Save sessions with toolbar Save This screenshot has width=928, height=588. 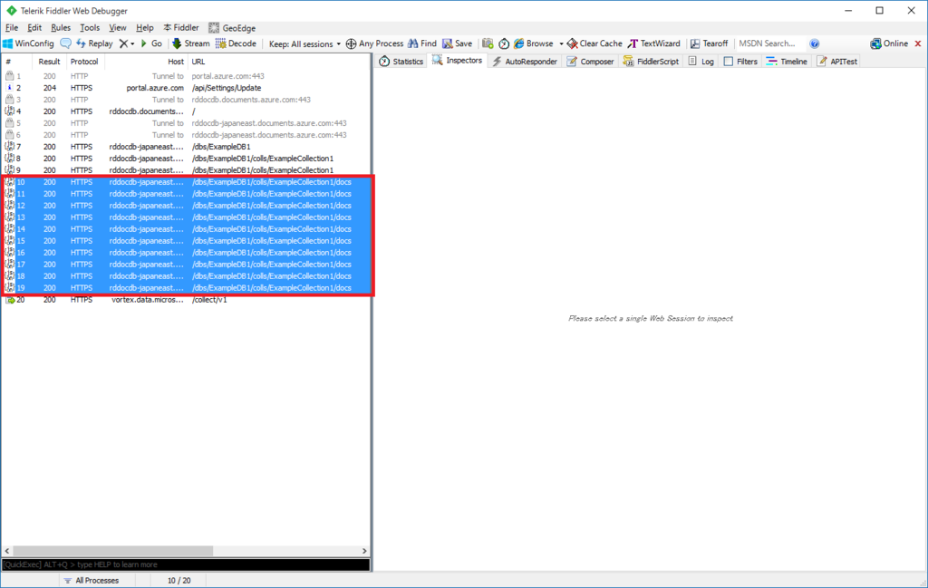pos(458,43)
